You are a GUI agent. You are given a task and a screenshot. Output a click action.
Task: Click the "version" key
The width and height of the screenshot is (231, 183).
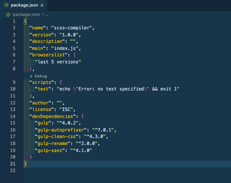pos(42,35)
